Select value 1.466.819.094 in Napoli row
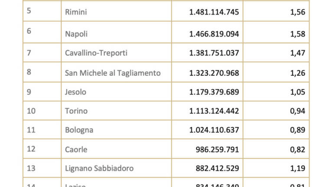The width and height of the screenshot is (333, 187). pos(214,34)
